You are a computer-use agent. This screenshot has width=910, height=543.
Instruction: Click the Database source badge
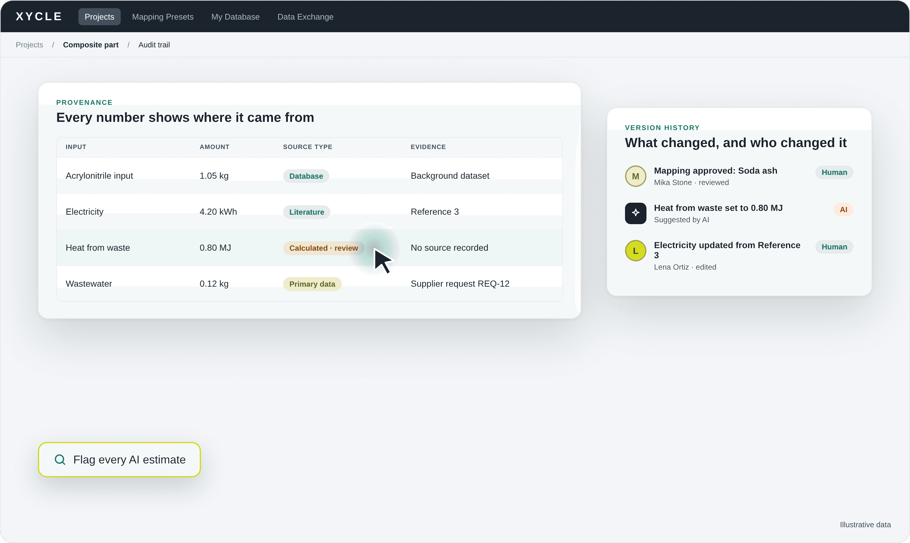coord(306,176)
